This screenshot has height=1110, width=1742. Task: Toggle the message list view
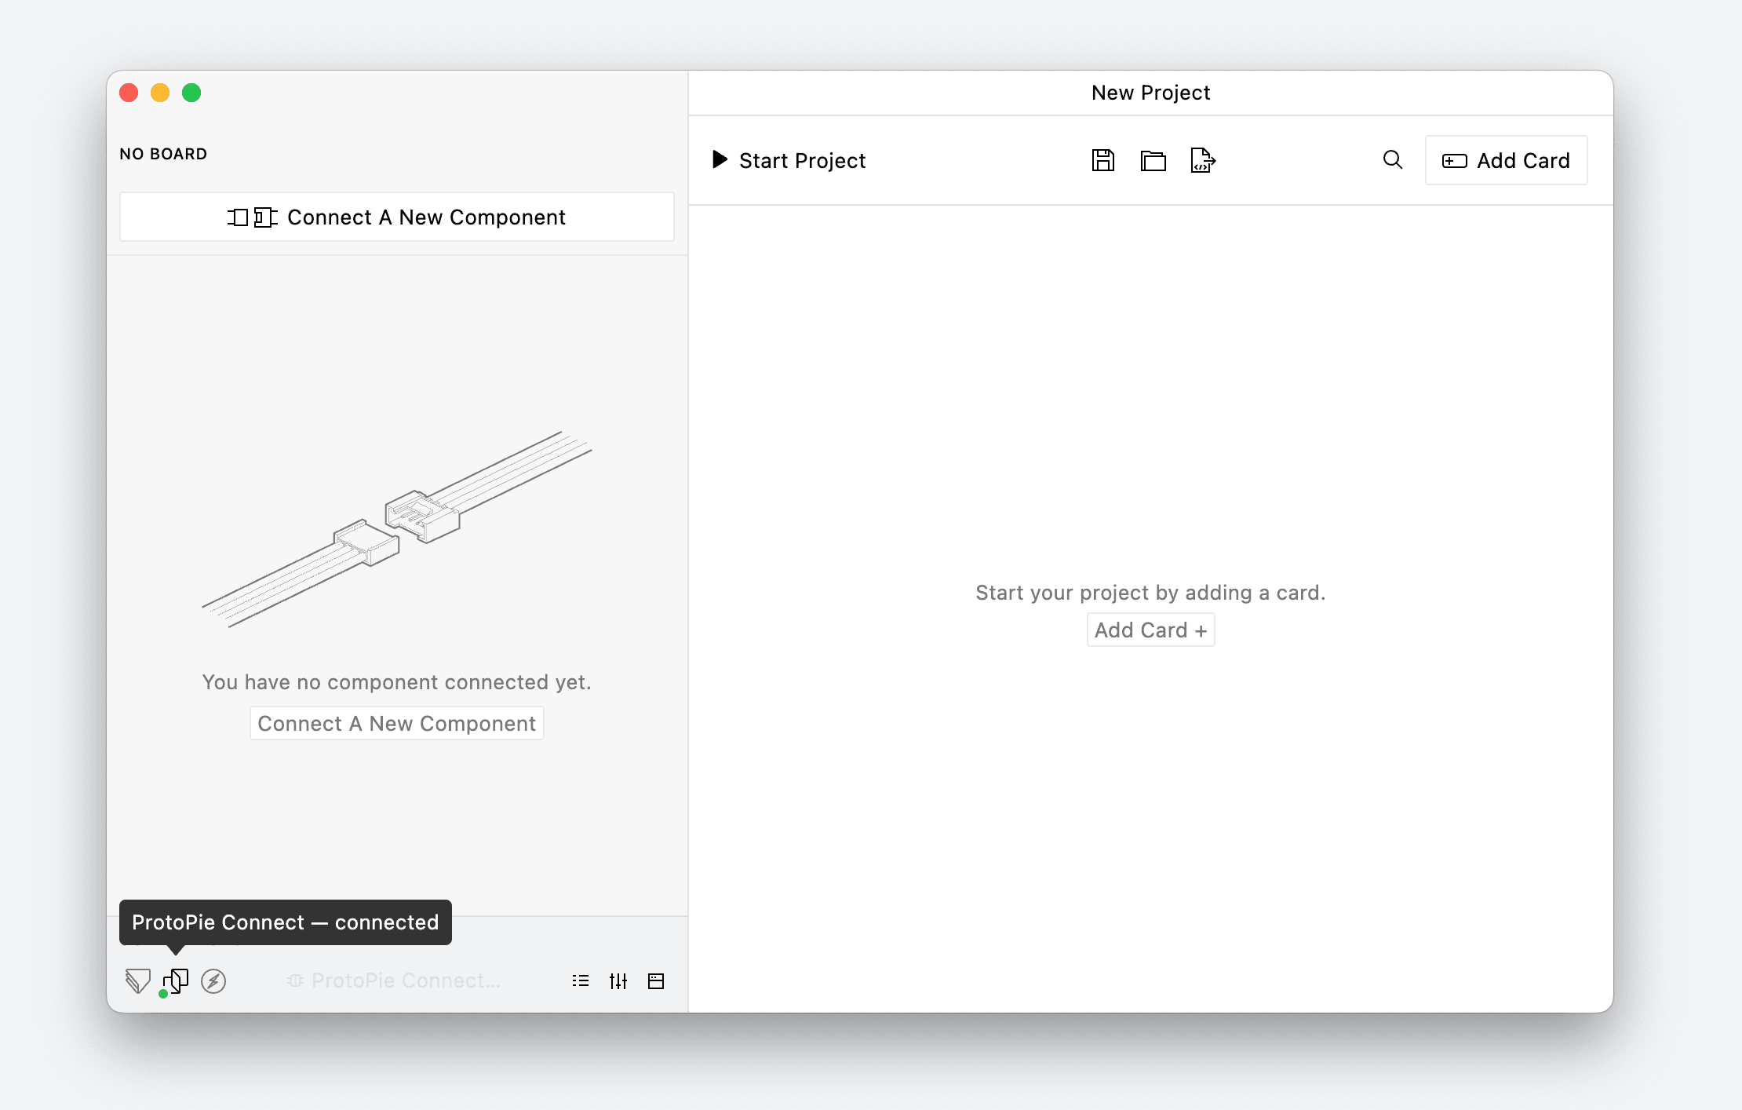[x=581, y=980]
